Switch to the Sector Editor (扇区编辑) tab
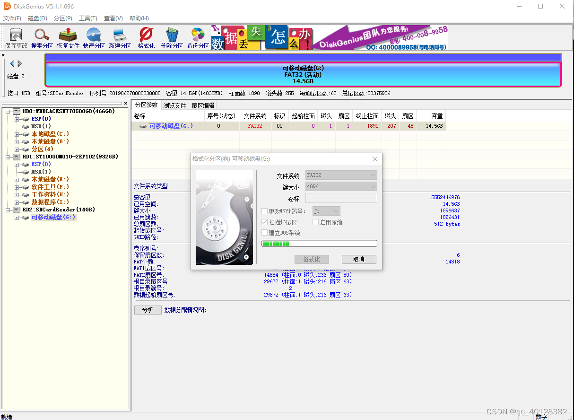574x420 pixels. tap(203, 105)
